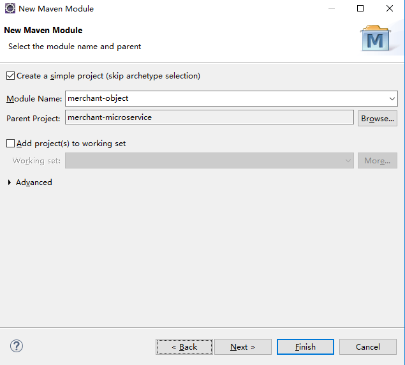405x365 pixels.
Task: Click the Parent Project field
Action: [x=209, y=117]
